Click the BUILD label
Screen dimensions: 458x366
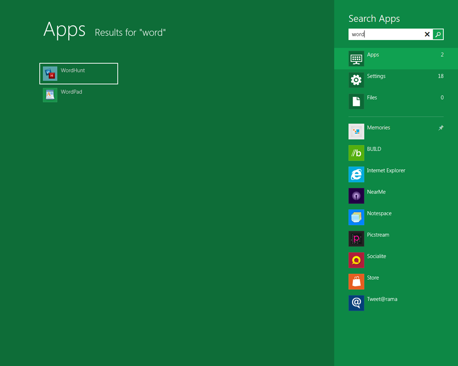click(374, 149)
